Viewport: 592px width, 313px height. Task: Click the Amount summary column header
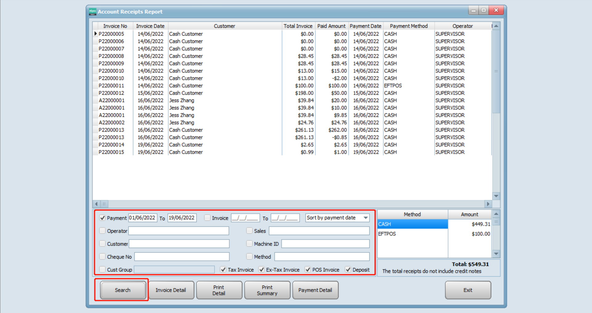[x=470, y=215]
